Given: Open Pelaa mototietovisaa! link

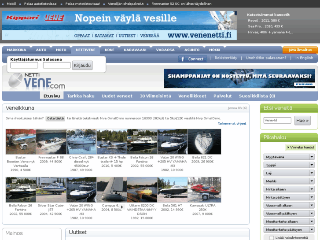Looking at the screenshot, I should click(83, 4).
